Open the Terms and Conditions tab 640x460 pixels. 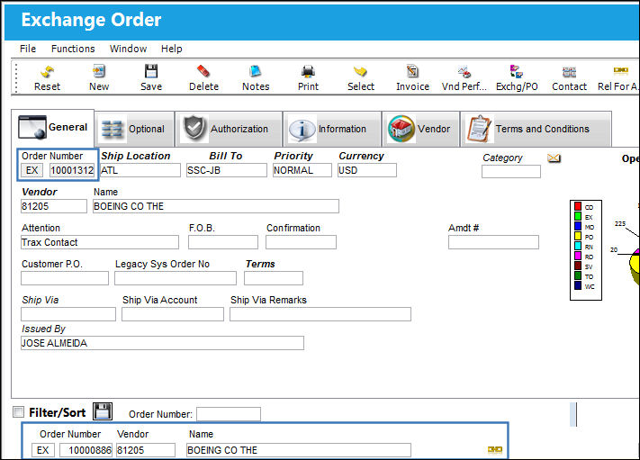tap(536, 129)
